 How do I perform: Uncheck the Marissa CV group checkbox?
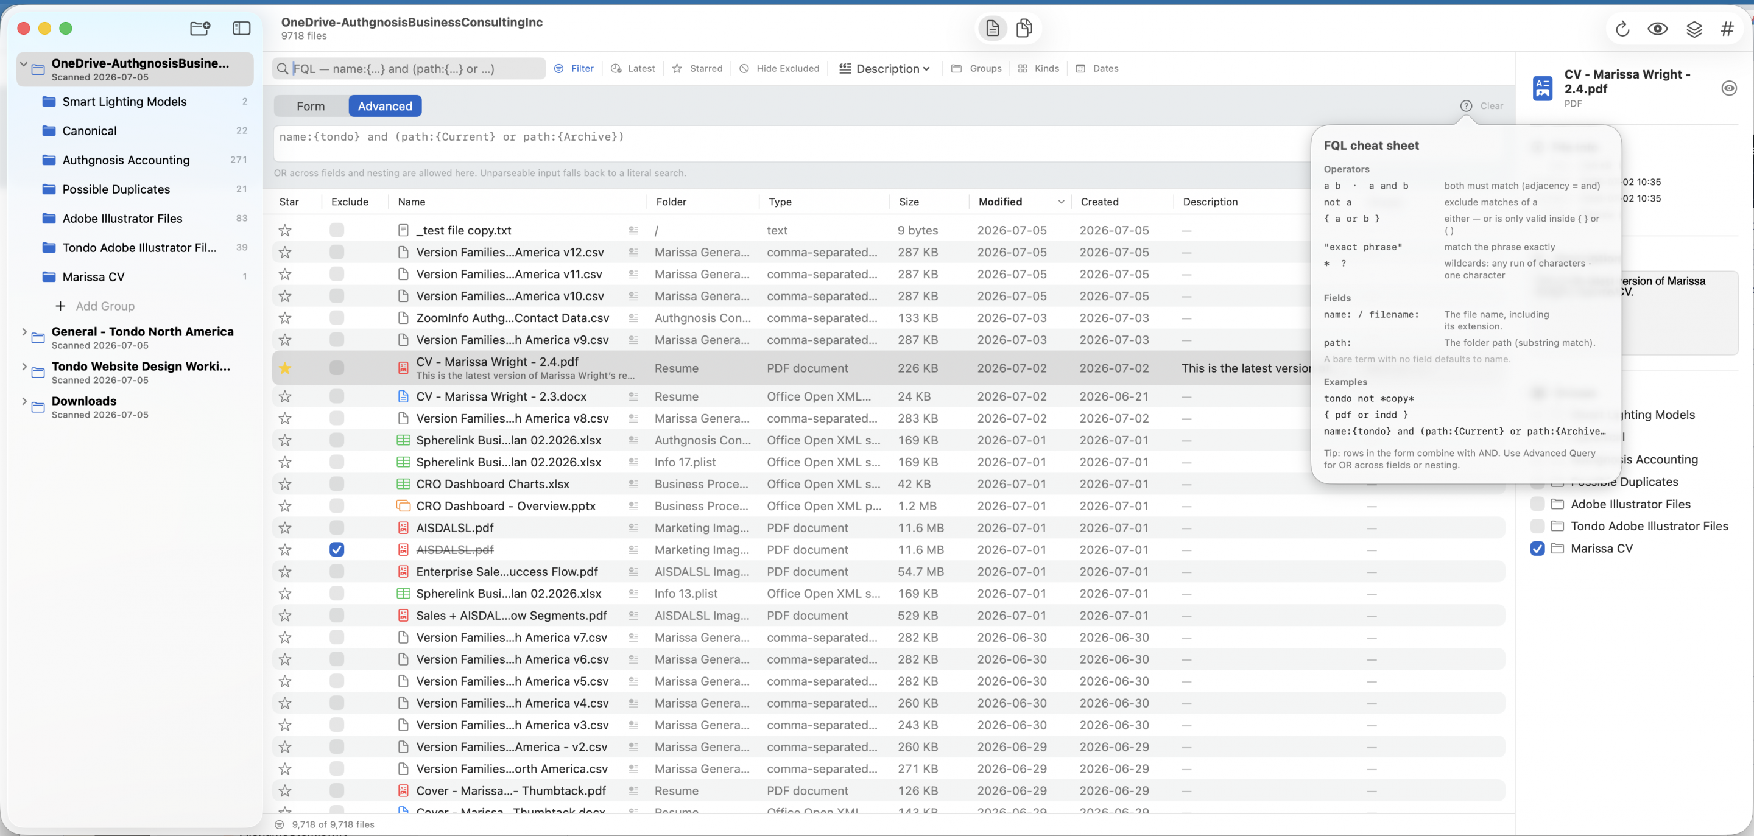coord(1537,548)
